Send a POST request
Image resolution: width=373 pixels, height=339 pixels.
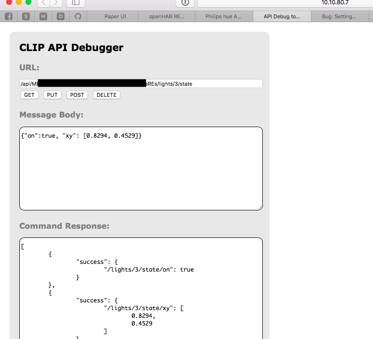click(77, 95)
